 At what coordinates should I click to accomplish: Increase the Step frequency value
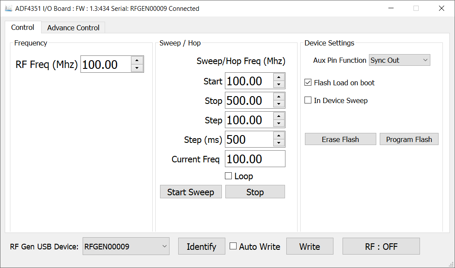279,116
